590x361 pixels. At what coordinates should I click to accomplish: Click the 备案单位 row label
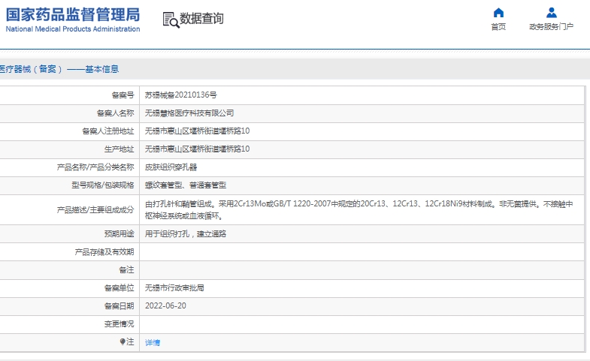coord(119,287)
